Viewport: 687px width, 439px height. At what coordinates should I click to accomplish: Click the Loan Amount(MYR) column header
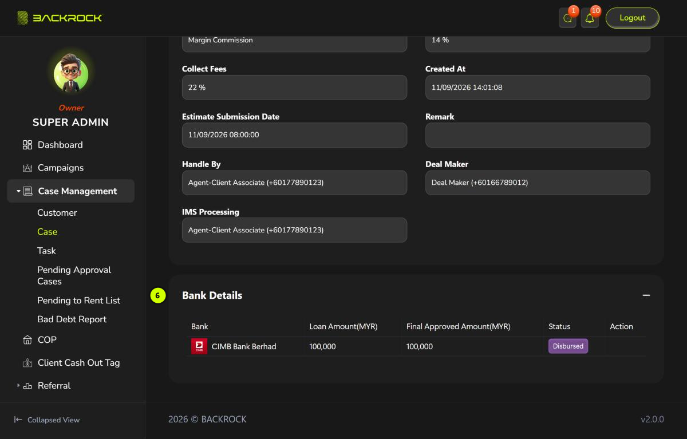tap(343, 326)
